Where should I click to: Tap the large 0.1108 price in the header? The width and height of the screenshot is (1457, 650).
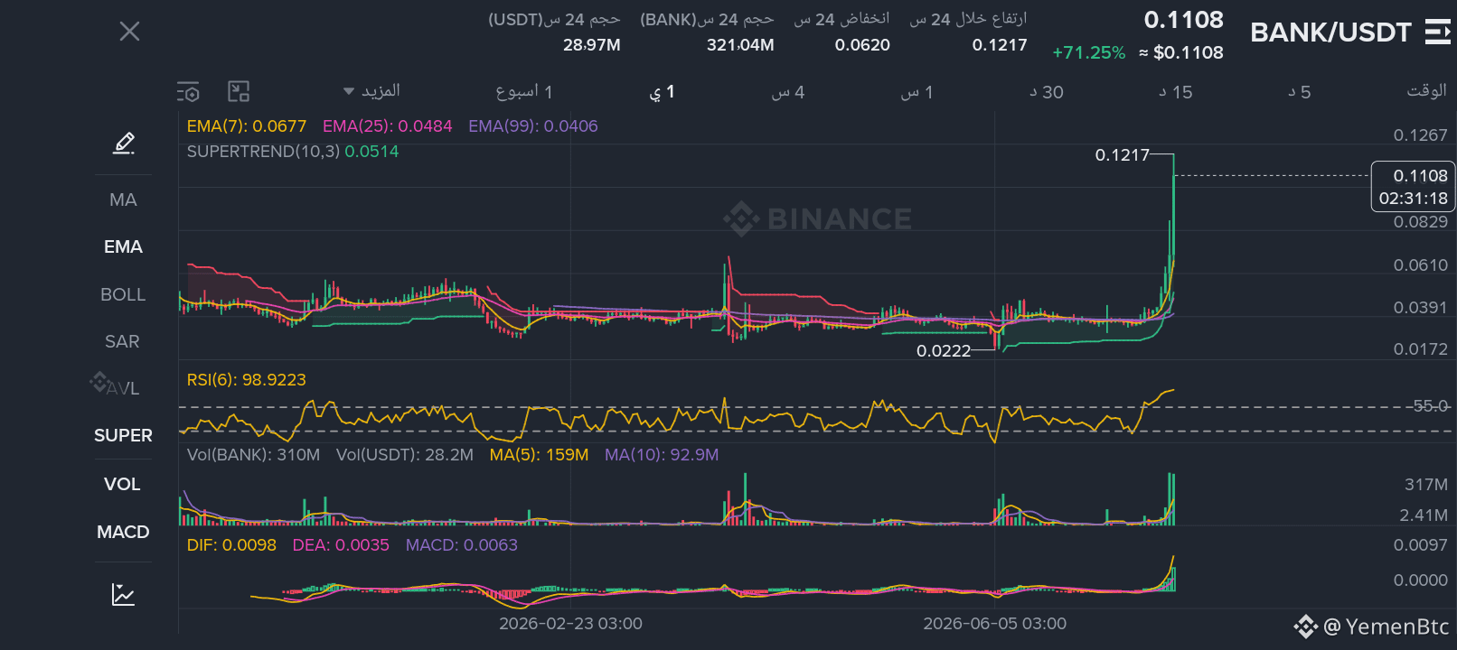(x=1183, y=20)
